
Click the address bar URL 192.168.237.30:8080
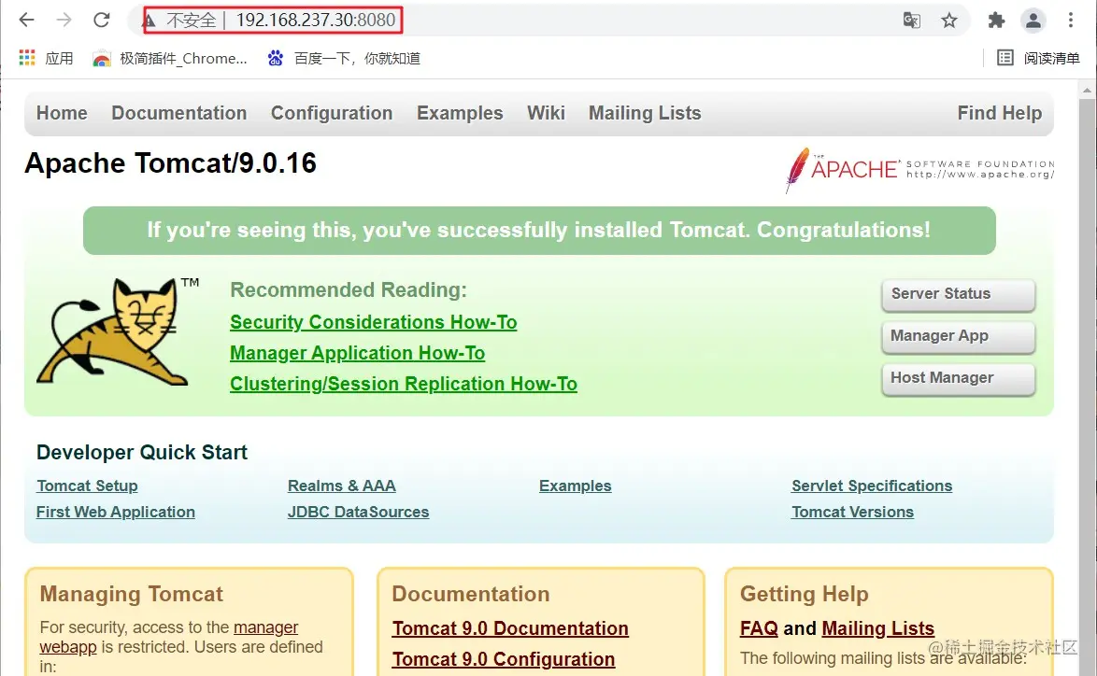coord(316,21)
